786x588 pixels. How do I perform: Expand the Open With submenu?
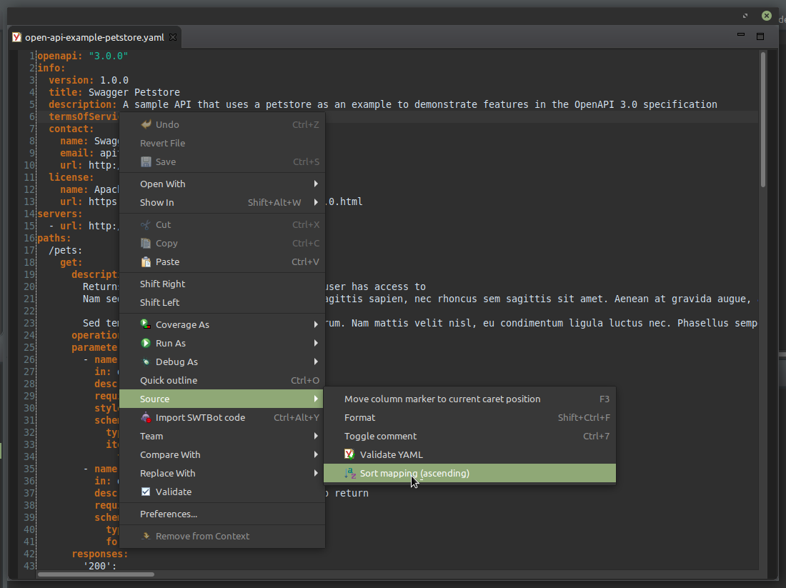pos(162,184)
